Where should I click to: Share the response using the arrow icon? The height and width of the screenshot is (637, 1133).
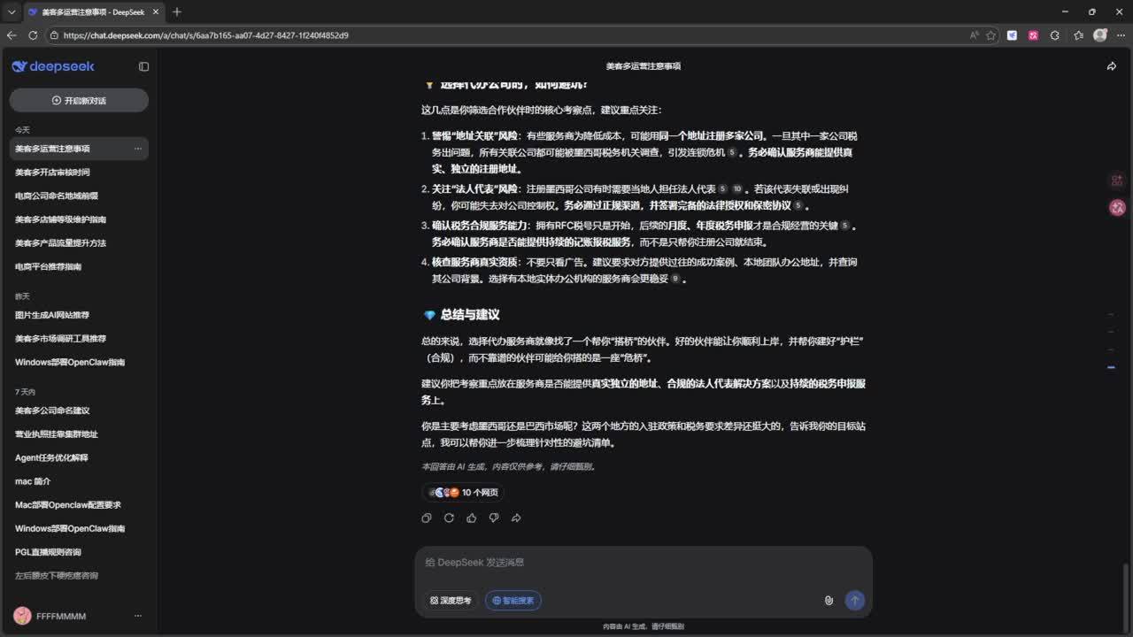pos(516,518)
